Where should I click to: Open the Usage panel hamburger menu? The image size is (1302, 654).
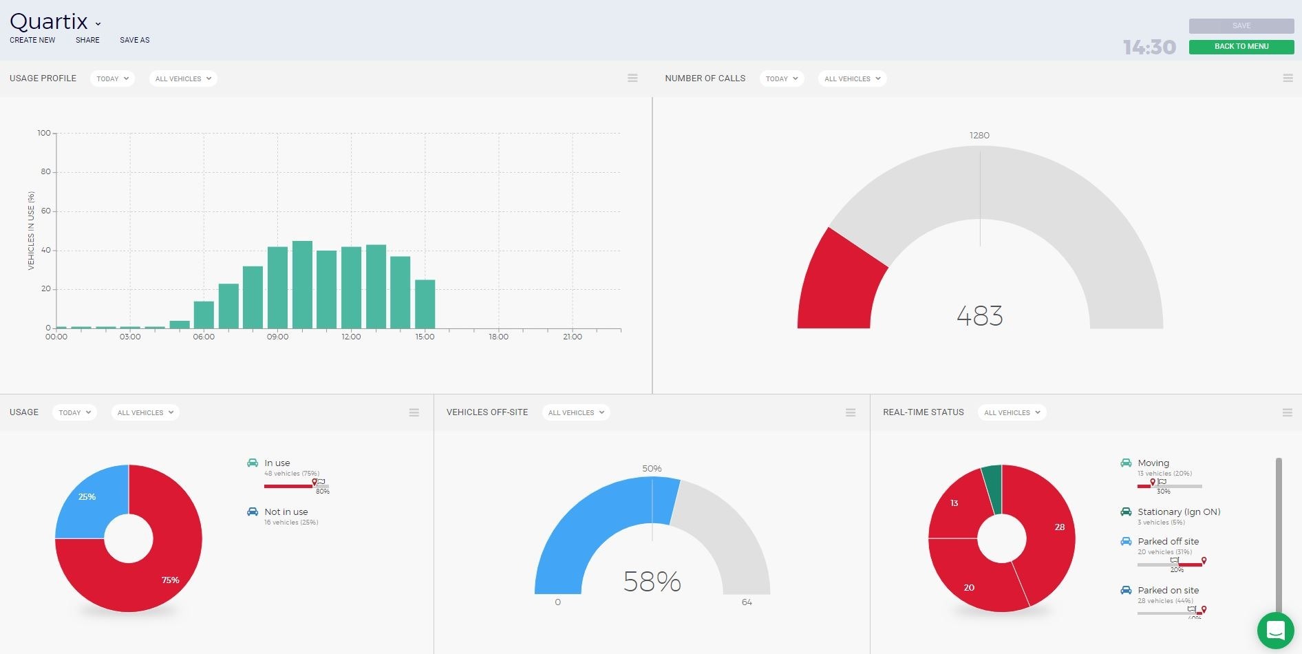pos(414,412)
